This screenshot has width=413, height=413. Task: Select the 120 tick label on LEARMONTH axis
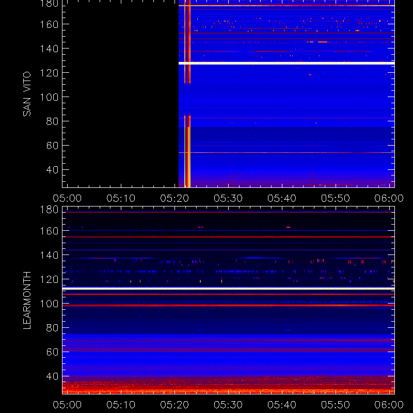(x=49, y=279)
